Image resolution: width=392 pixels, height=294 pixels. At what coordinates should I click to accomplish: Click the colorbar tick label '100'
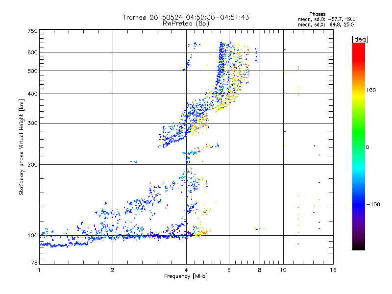coord(371,90)
